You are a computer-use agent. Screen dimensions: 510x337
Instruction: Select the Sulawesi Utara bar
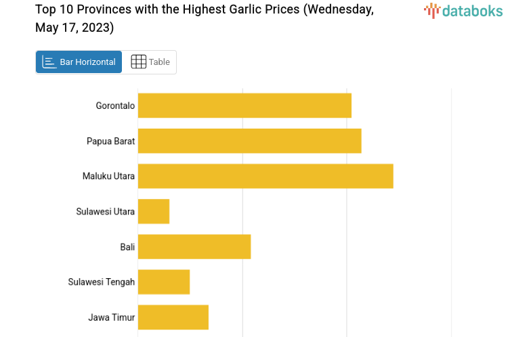click(154, 211)
